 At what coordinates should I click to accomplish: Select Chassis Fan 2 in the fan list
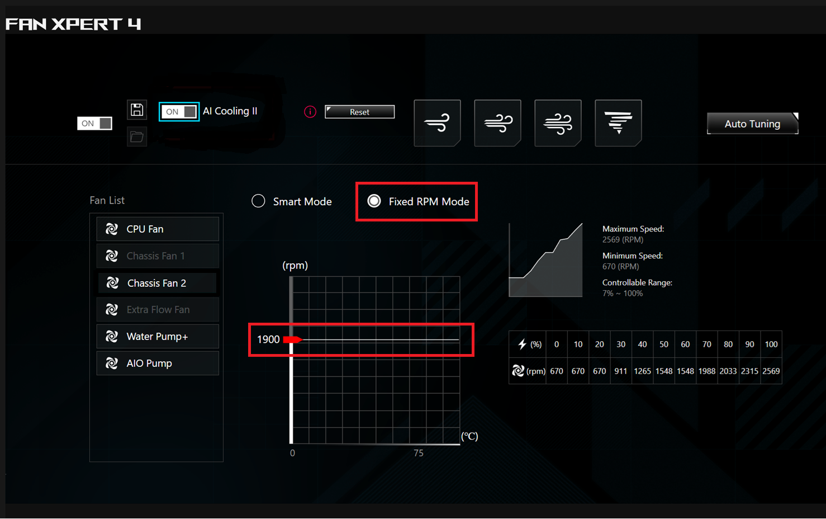pos(158,283)
